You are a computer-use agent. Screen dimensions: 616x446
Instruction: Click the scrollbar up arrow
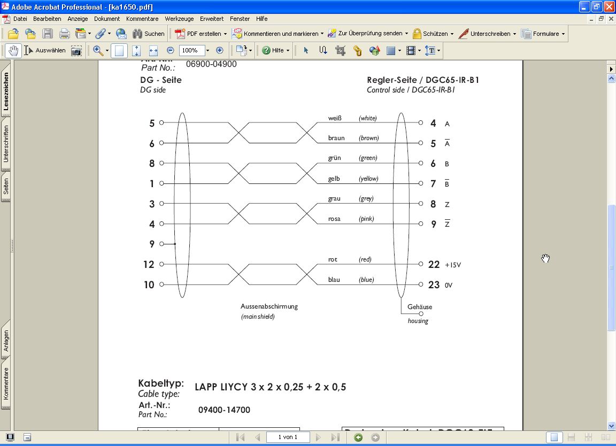pos(611,79)
